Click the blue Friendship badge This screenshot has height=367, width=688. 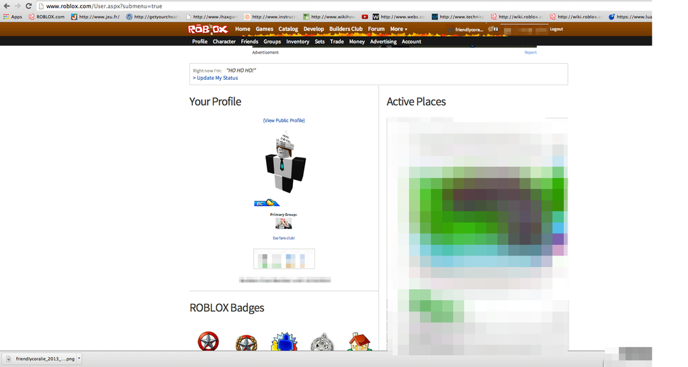coord(284,342)
